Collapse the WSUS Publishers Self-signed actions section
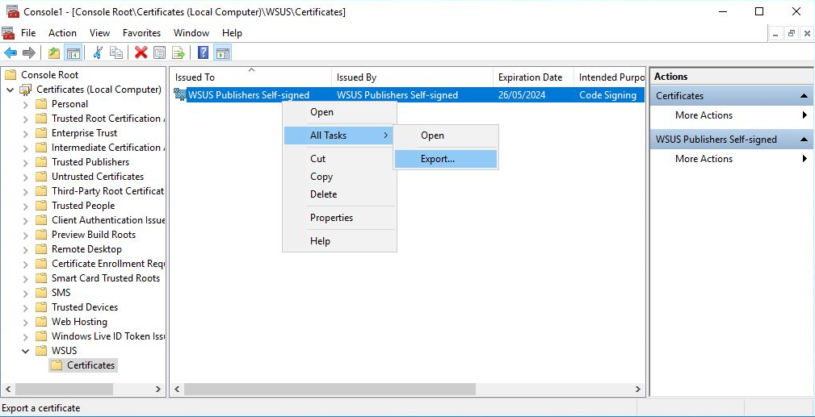 [x=804, y=140]
